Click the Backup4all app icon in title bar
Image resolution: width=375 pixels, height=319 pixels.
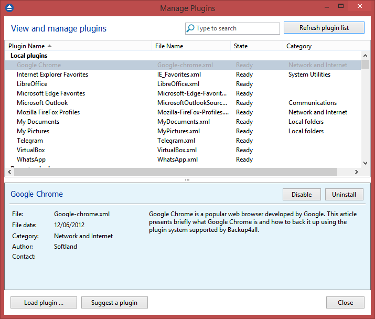(x=9, y=8)
